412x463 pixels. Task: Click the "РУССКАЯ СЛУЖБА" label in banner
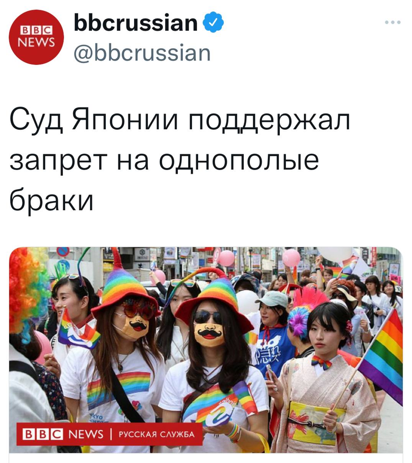pyautogui.click(x=157, y=434)
